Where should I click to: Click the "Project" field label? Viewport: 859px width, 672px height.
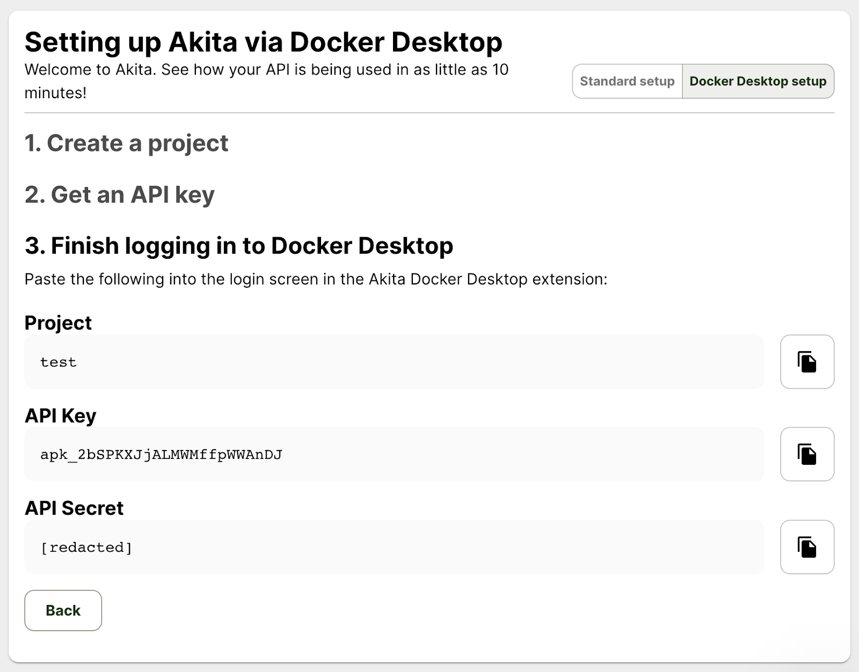click(58, 323)
